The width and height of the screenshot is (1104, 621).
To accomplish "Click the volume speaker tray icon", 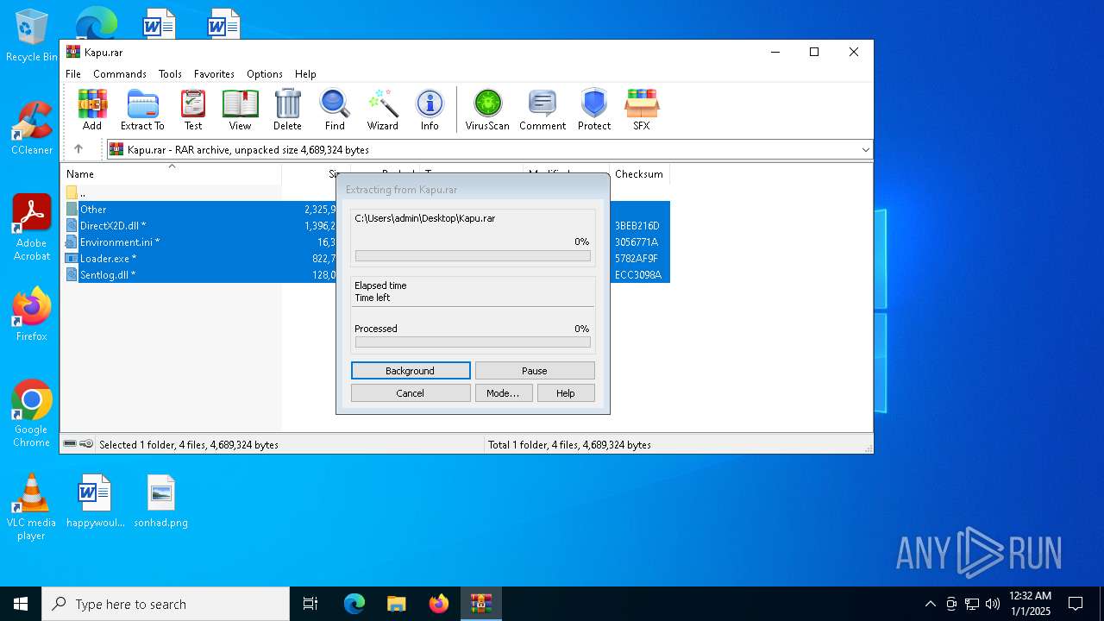I will tap(993, 604).
